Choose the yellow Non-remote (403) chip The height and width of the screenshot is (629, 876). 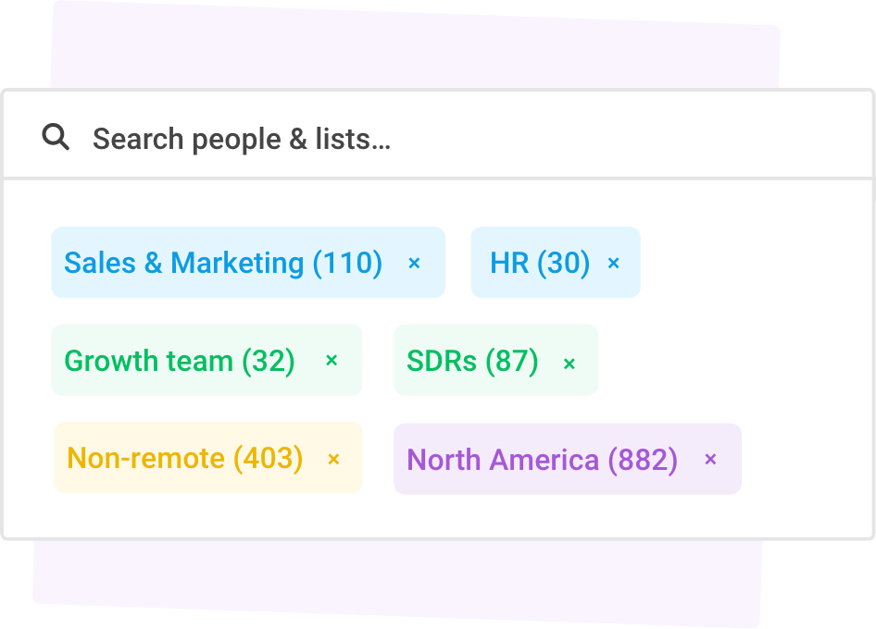point(208,458)
